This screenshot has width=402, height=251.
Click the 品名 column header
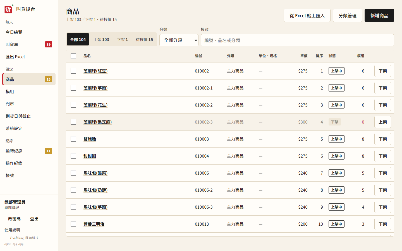87,56
